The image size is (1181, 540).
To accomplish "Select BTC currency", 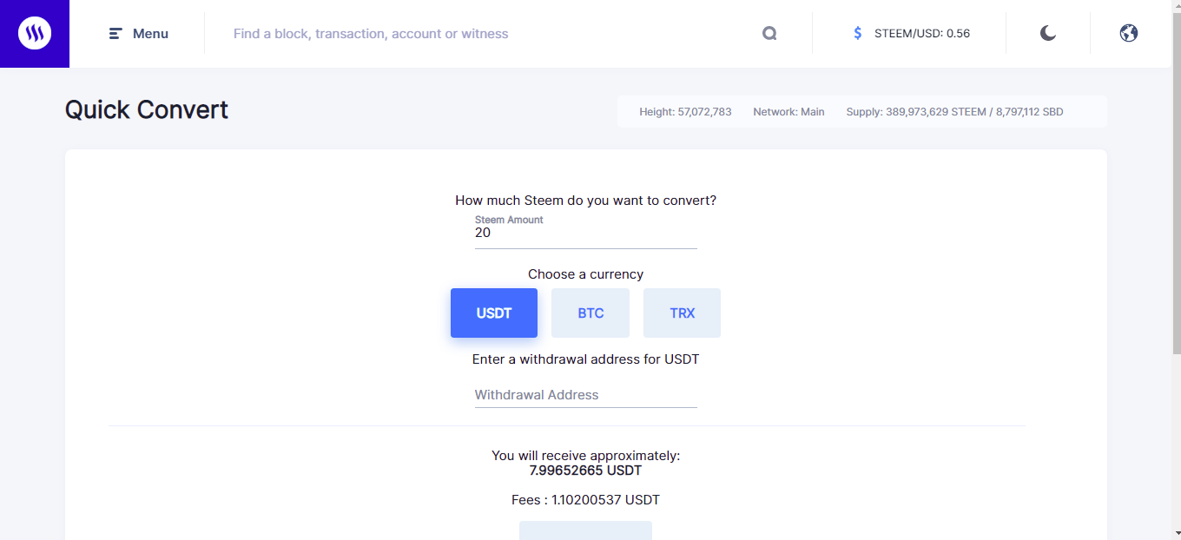I will tap(590, 313).
